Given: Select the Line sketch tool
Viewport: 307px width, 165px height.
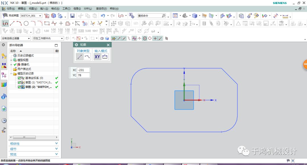Looking at the screenshot, I should pos(12,24).
